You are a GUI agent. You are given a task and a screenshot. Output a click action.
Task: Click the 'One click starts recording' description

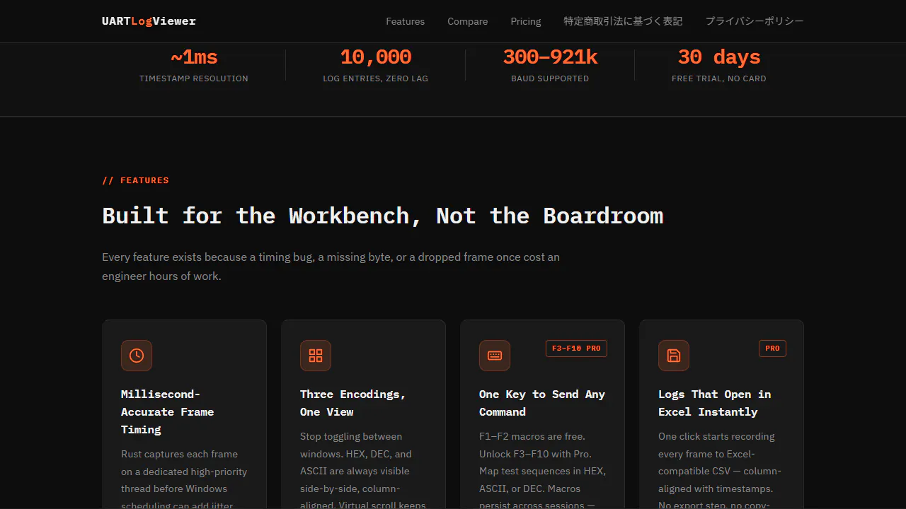click(x=721, y=469)
